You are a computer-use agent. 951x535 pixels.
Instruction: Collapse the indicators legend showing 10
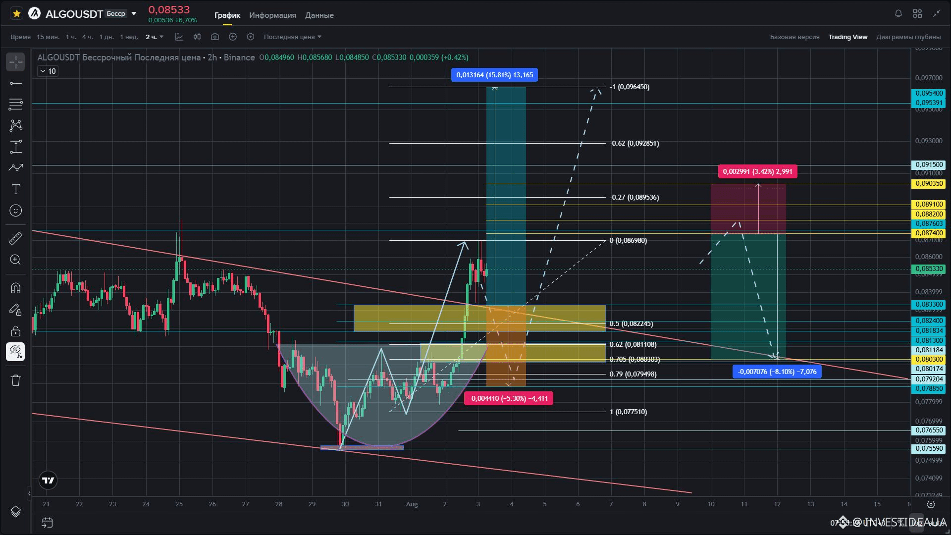[x=48, y=71]
